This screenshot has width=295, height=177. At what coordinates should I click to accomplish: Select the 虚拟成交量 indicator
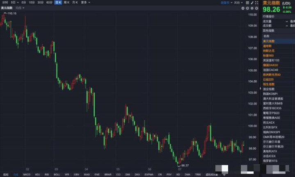pos(212,175)
